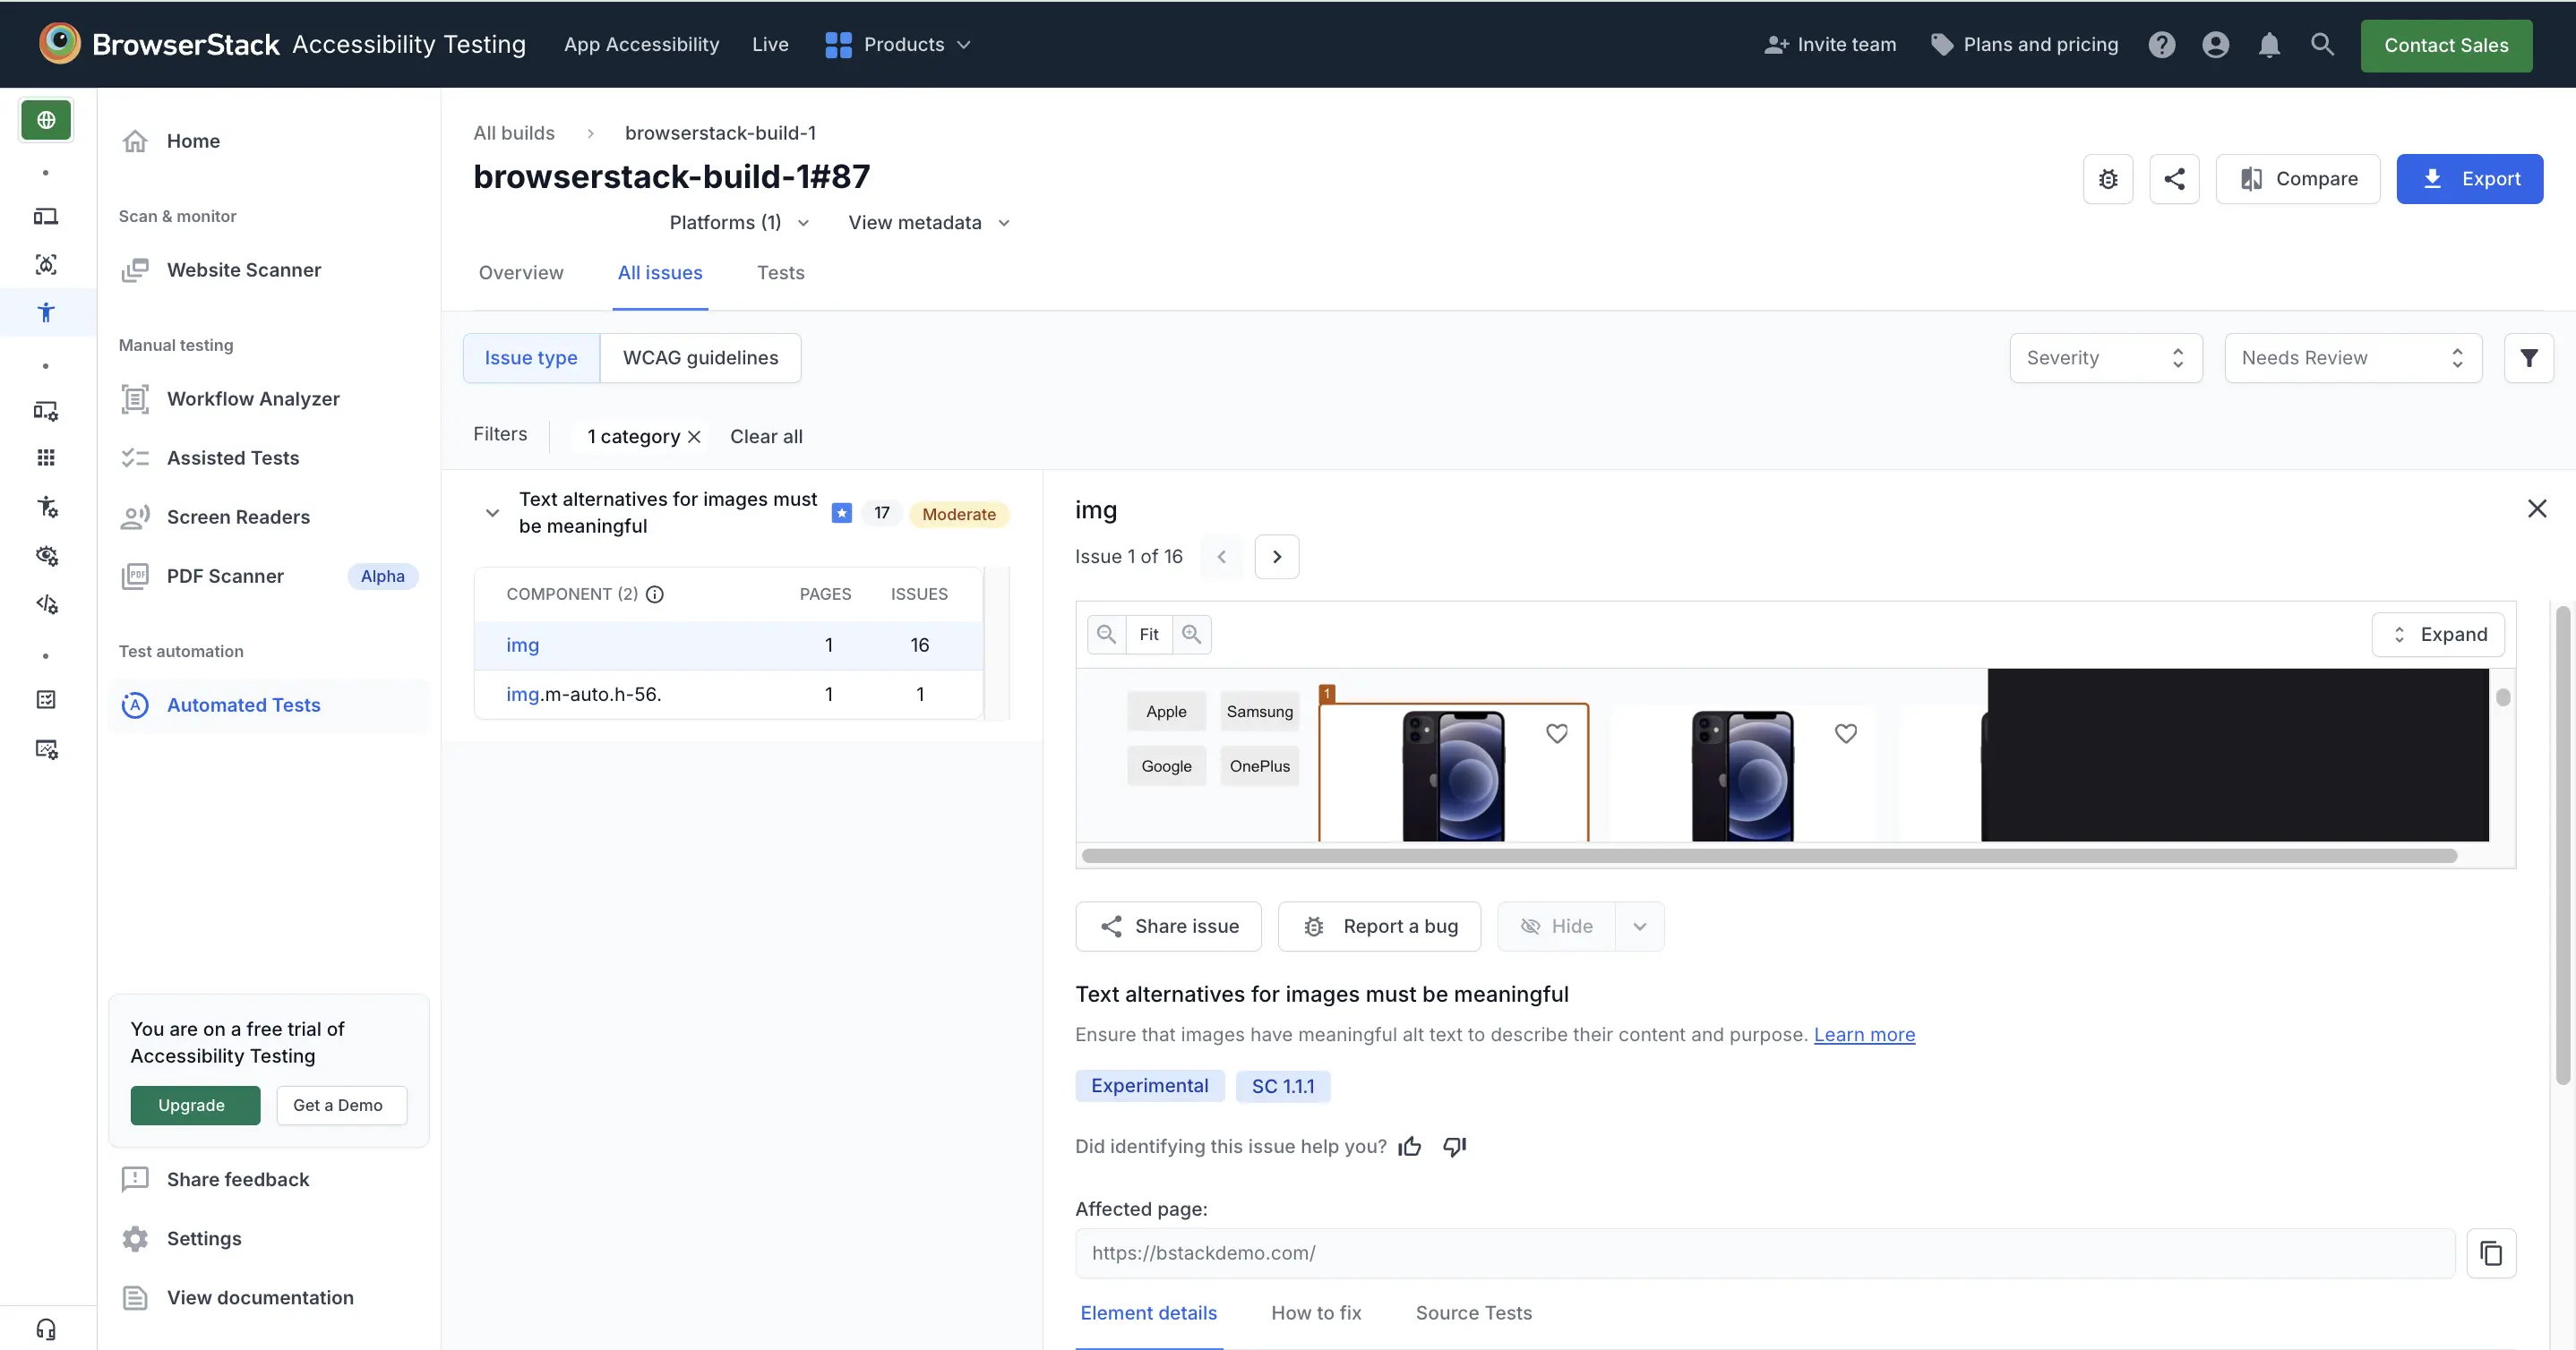Click the Export button
Viewport: 2576px width, 1350px height.
coord(2469,179)
